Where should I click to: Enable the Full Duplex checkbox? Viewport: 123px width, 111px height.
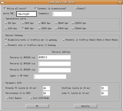point(7,98)
